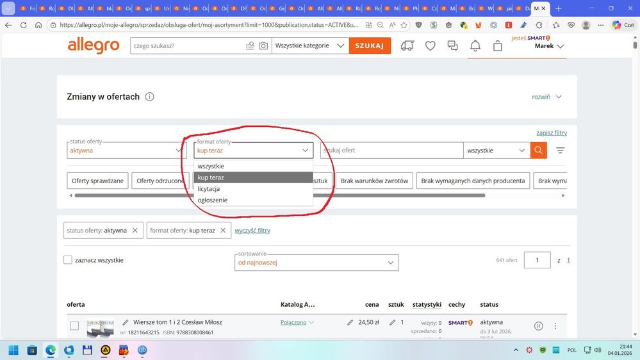This screenshot has width=640, height=360.
Task: Click the Allegro logo
Action: (94, 46)
